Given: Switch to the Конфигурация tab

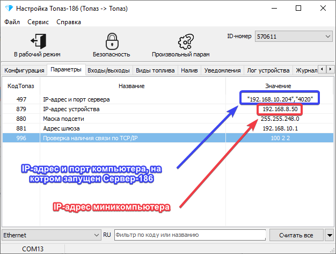Looking at the screenshot, I should 24,70.
